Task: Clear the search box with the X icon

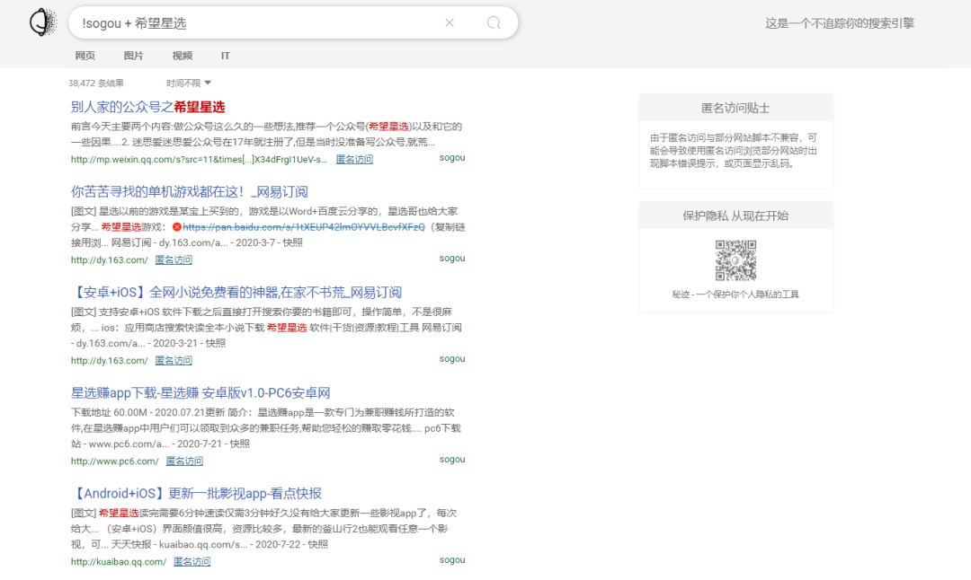Action: pyautogui.click(x=450, y=23)
